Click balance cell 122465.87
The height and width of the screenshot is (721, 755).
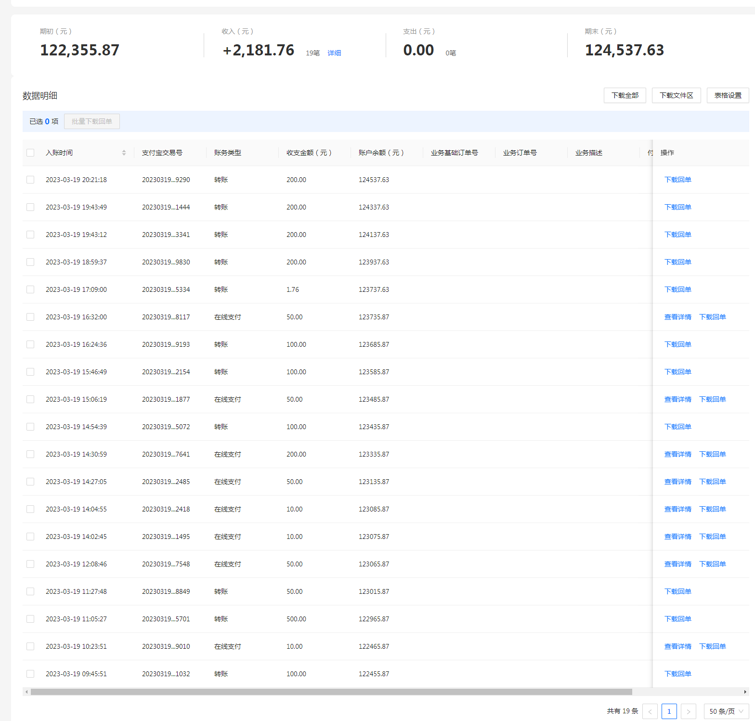pyautogui.click(x=374, y=646)
